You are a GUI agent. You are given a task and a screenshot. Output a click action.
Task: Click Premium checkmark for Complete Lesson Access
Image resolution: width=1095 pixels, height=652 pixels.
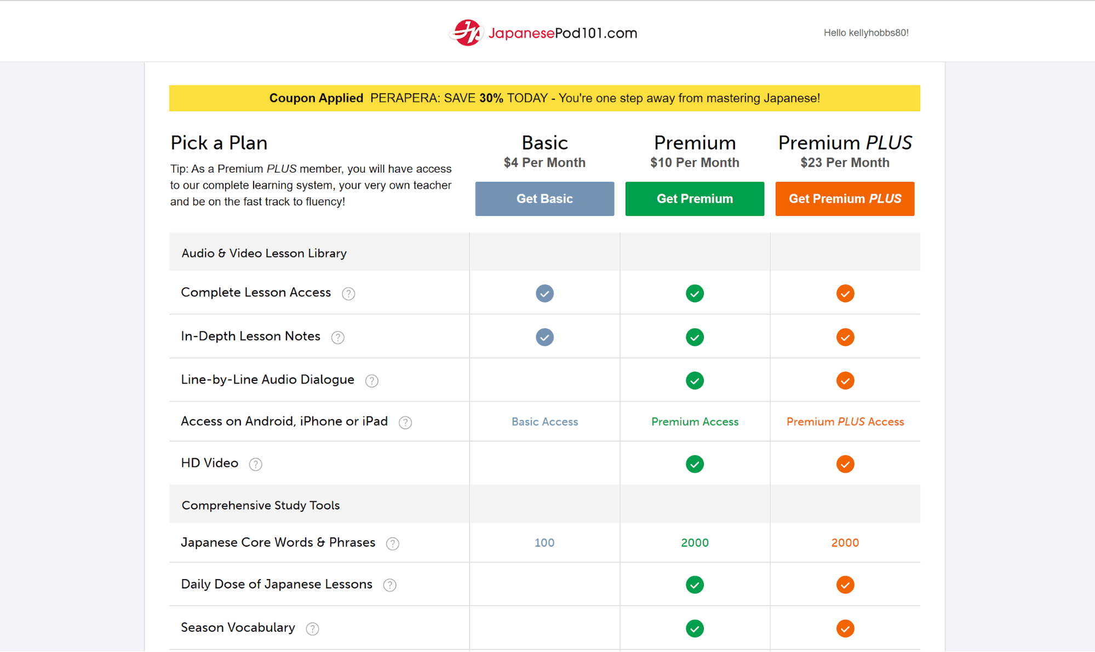pos(695,293)
